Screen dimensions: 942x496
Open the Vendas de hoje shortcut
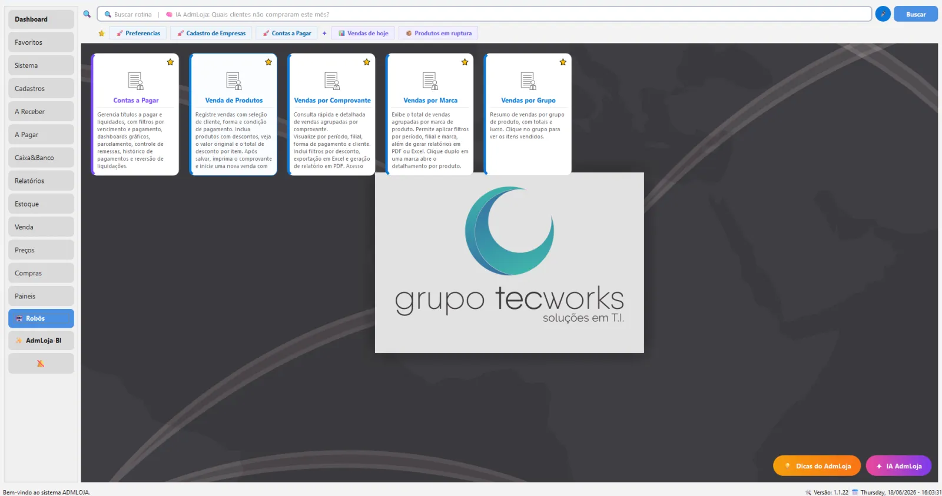click(363, 34)
